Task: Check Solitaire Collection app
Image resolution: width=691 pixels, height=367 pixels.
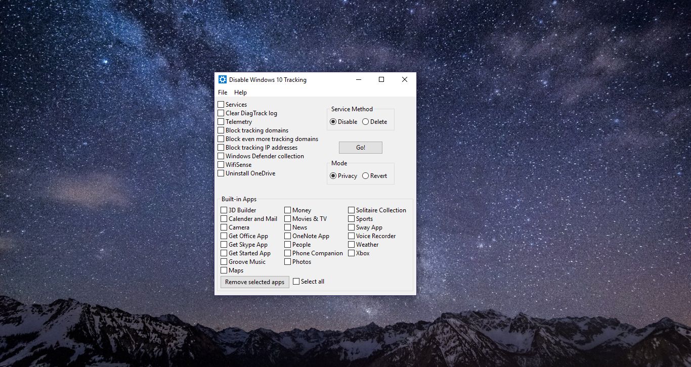Action: pyautogui.click(x=352, y=210)
